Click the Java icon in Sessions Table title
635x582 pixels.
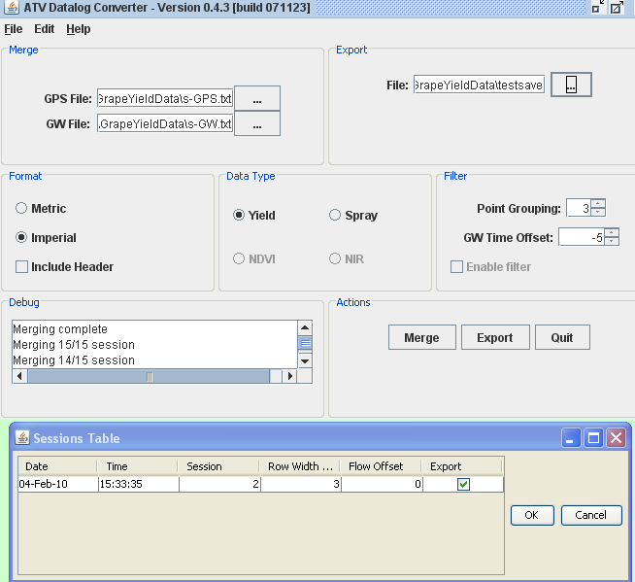click(x=22, y=438)
